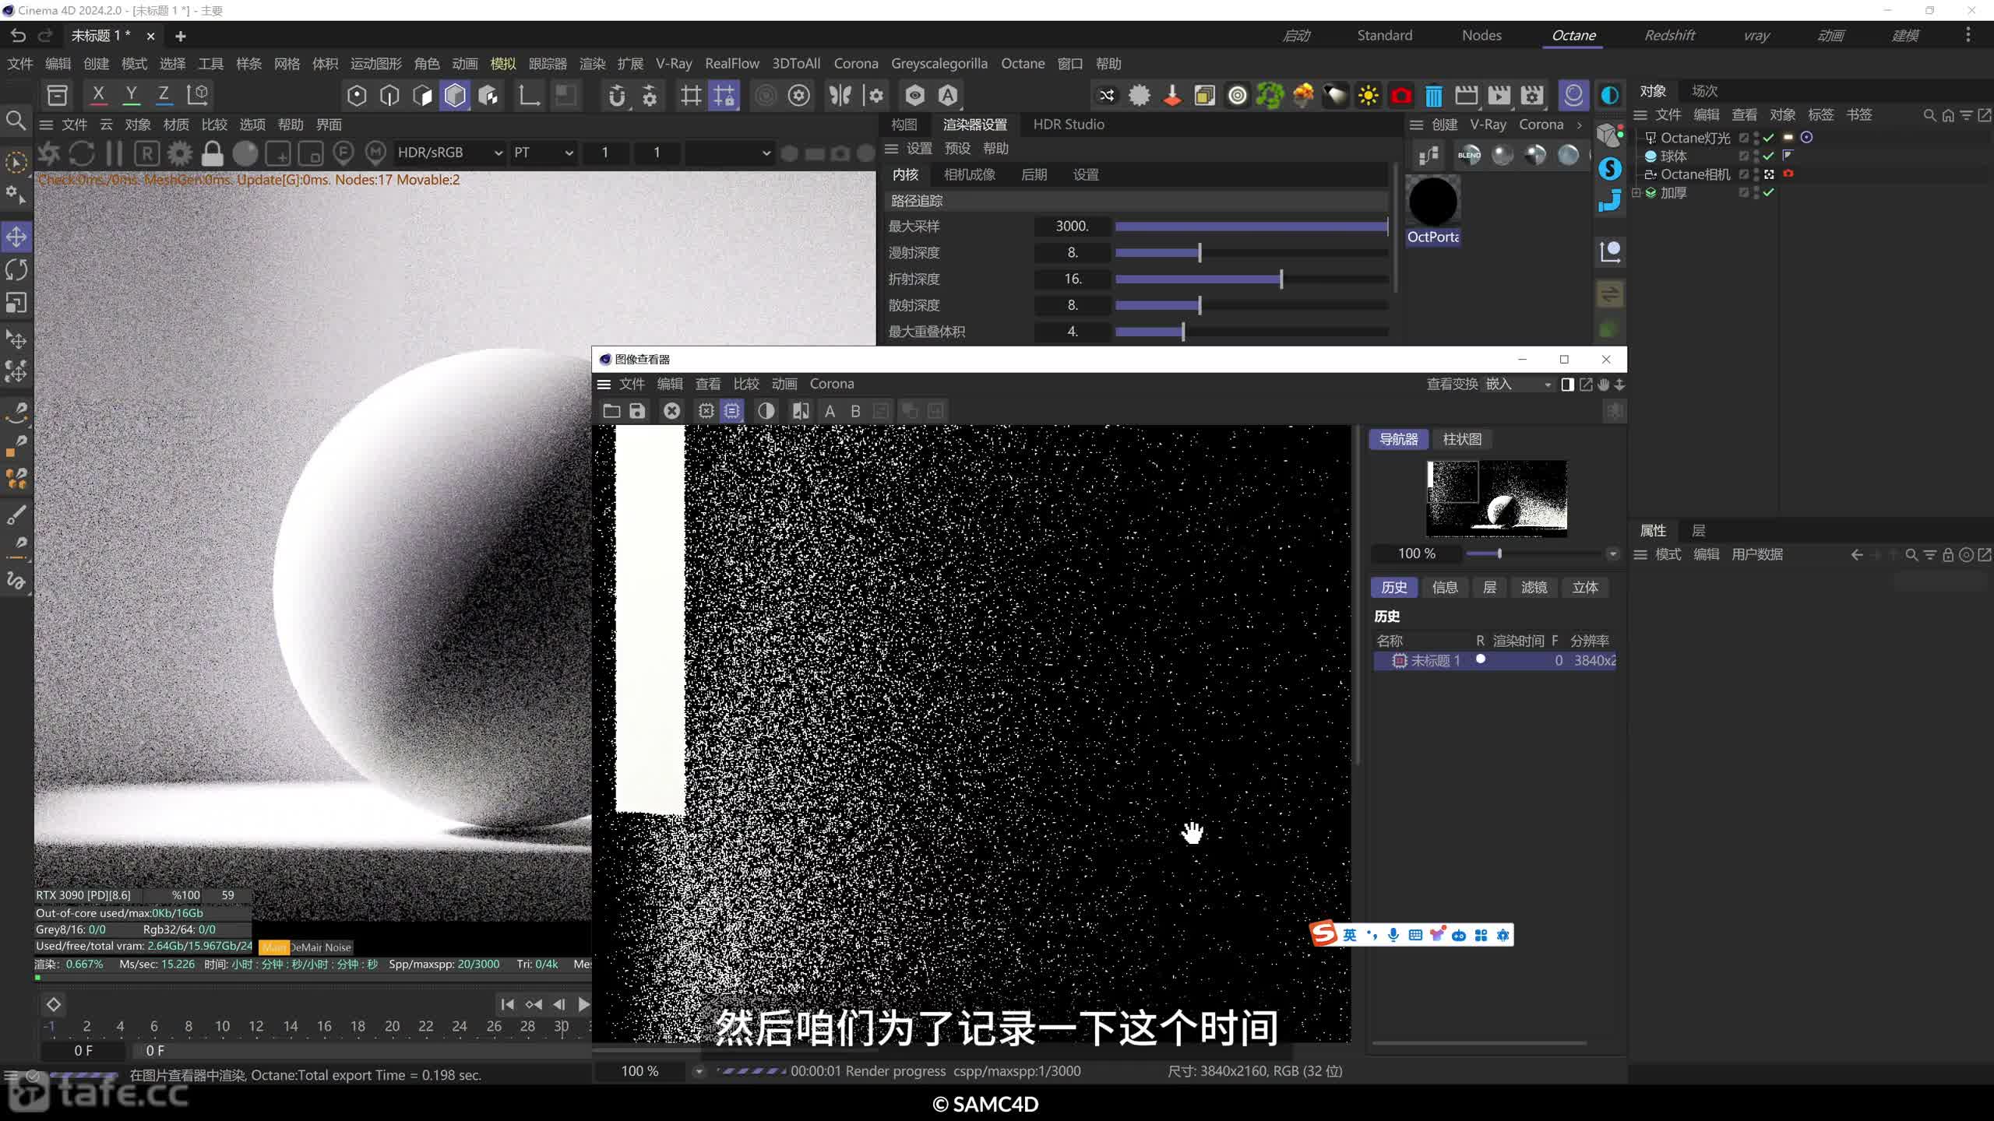Open zoom percent dropdown in Picture Viewer status bar
The image size is (1994, 1121).
pos(698,1072)
